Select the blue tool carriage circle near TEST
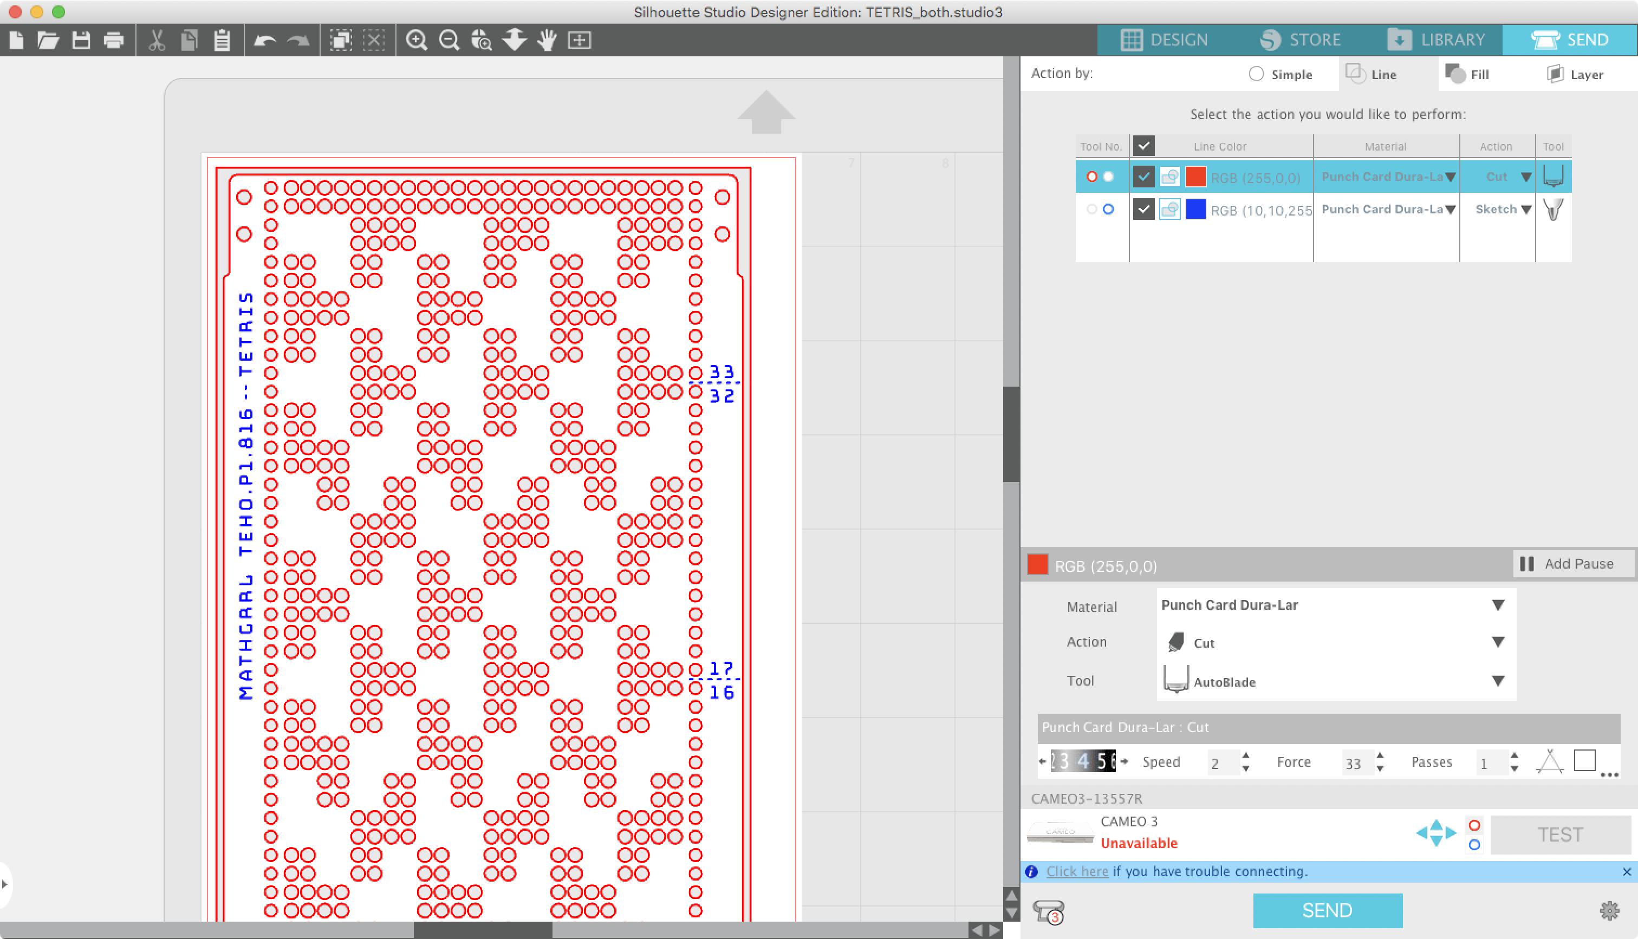 point(1474,845)
